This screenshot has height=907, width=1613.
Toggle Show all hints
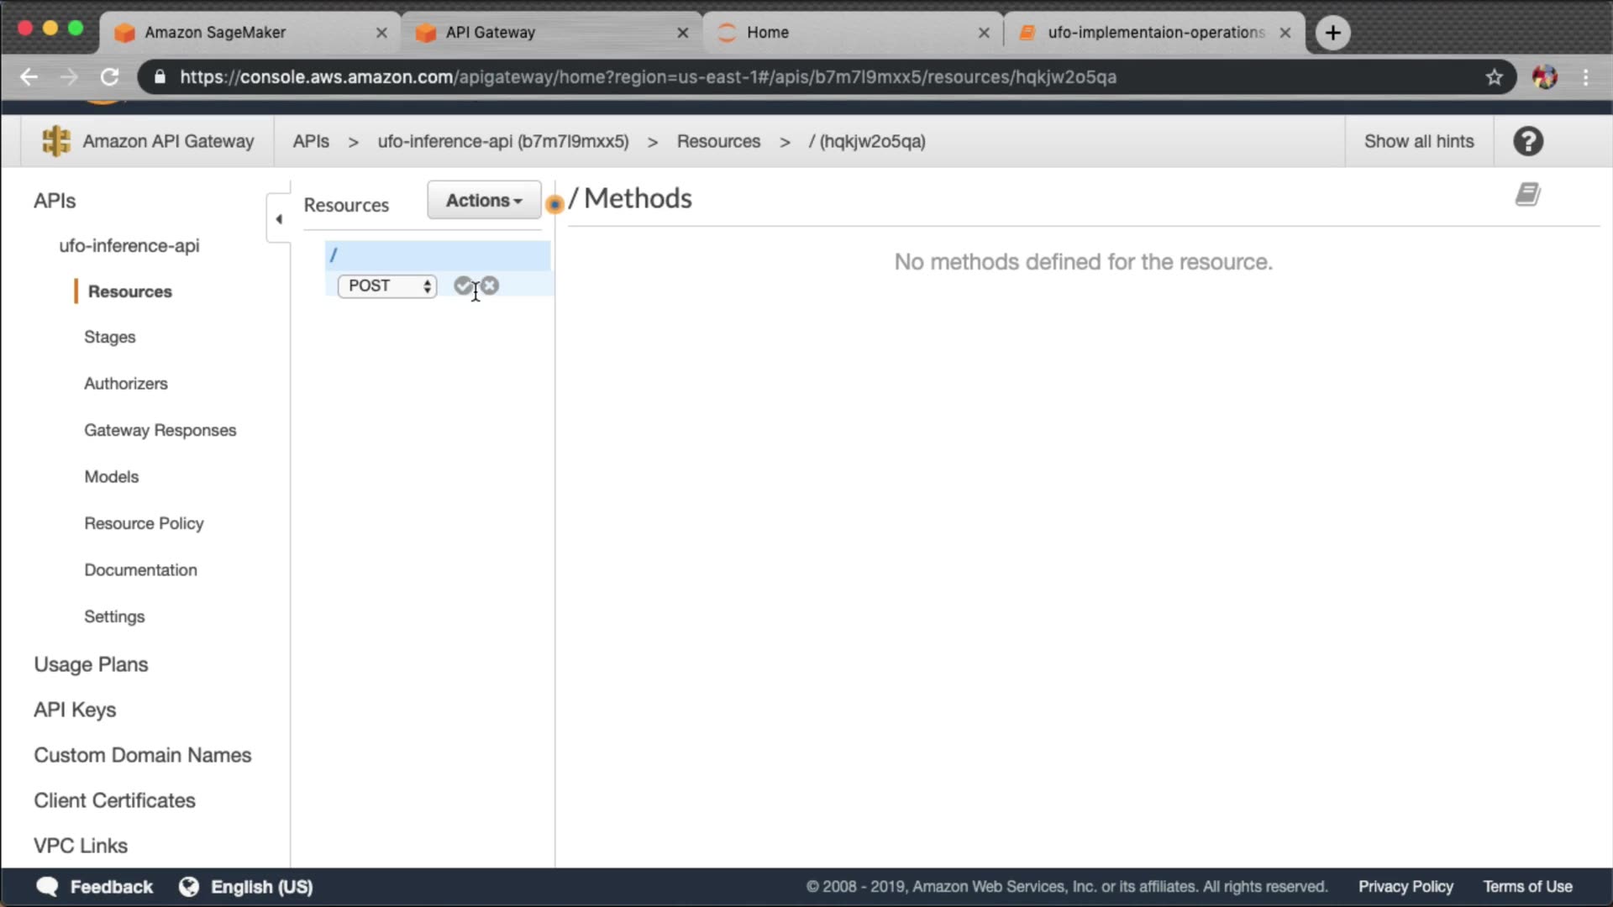(x=1418, y=141)
